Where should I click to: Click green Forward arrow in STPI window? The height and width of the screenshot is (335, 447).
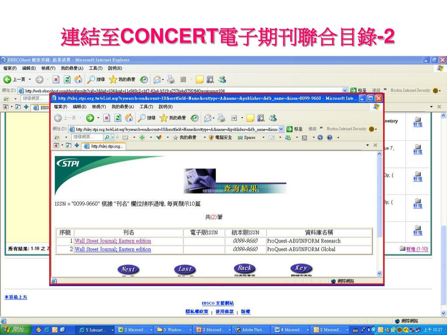click(90, 118)
